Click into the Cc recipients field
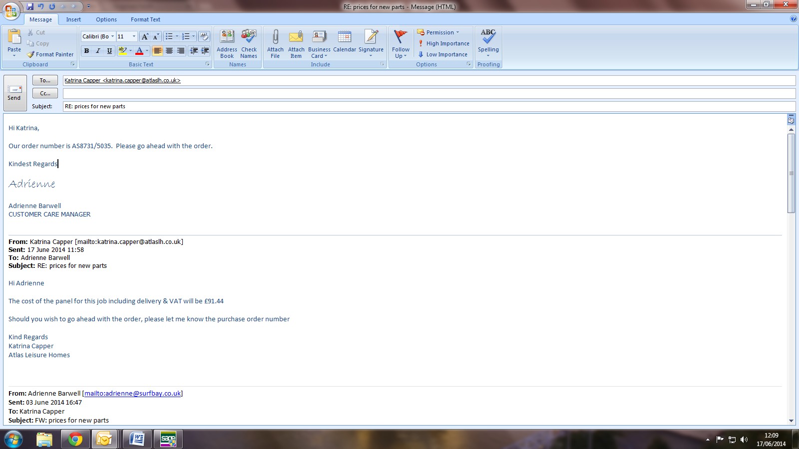The width and height of the screenshot is (799, 449). [428, 93]
